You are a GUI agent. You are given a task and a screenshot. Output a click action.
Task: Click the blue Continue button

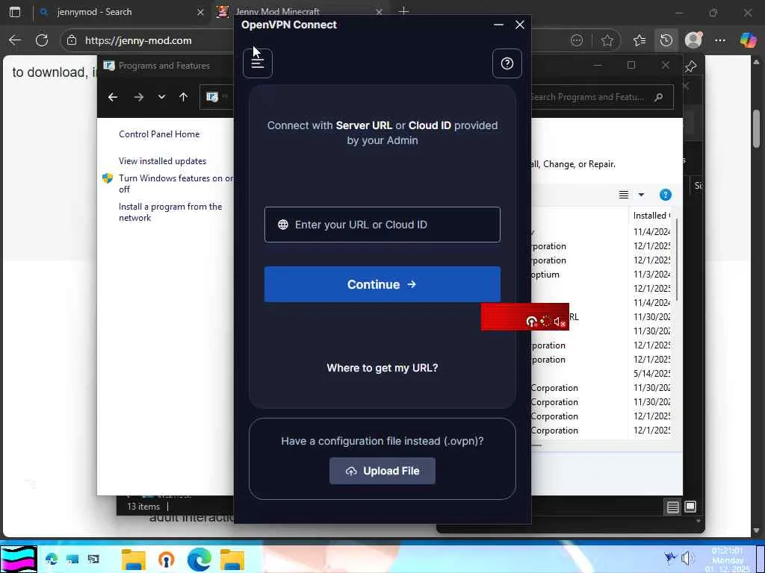pos(382,284)
